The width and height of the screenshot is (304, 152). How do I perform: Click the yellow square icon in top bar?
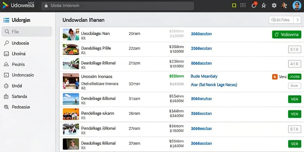point(234,5)
